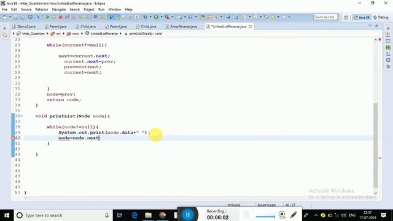Image resolution: width=393 pixels, height=221 pixels.
Task: Click the Debug (bug) launch icon
Action: pos(146,17)
